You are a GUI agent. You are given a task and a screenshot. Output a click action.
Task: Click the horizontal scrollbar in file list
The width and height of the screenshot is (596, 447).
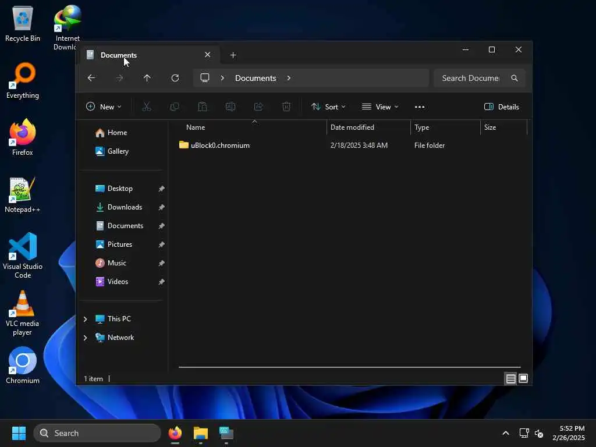[349, 367]
